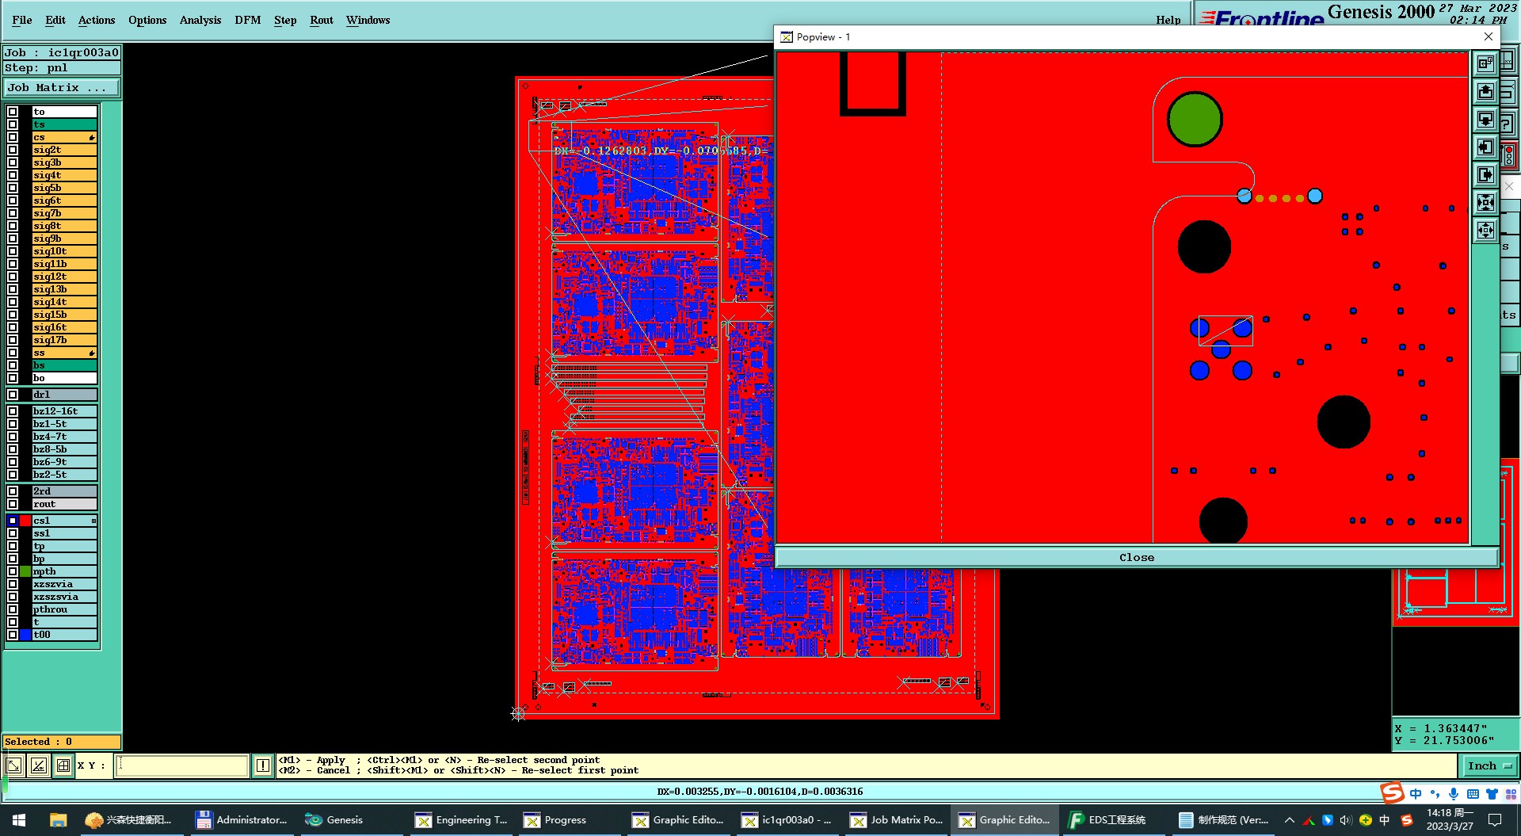Select layer 2rd in the layer list
Screen dimensions: 1521x836
pyautogui.click(x=64, y=491)
